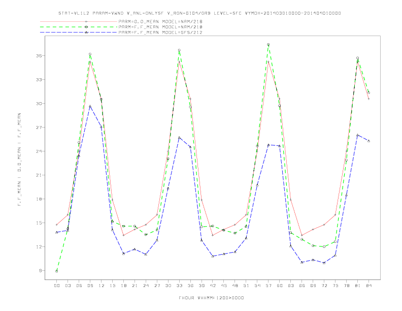
Task: Click x-axis forecast hour label 81
Action: [358, 286]
